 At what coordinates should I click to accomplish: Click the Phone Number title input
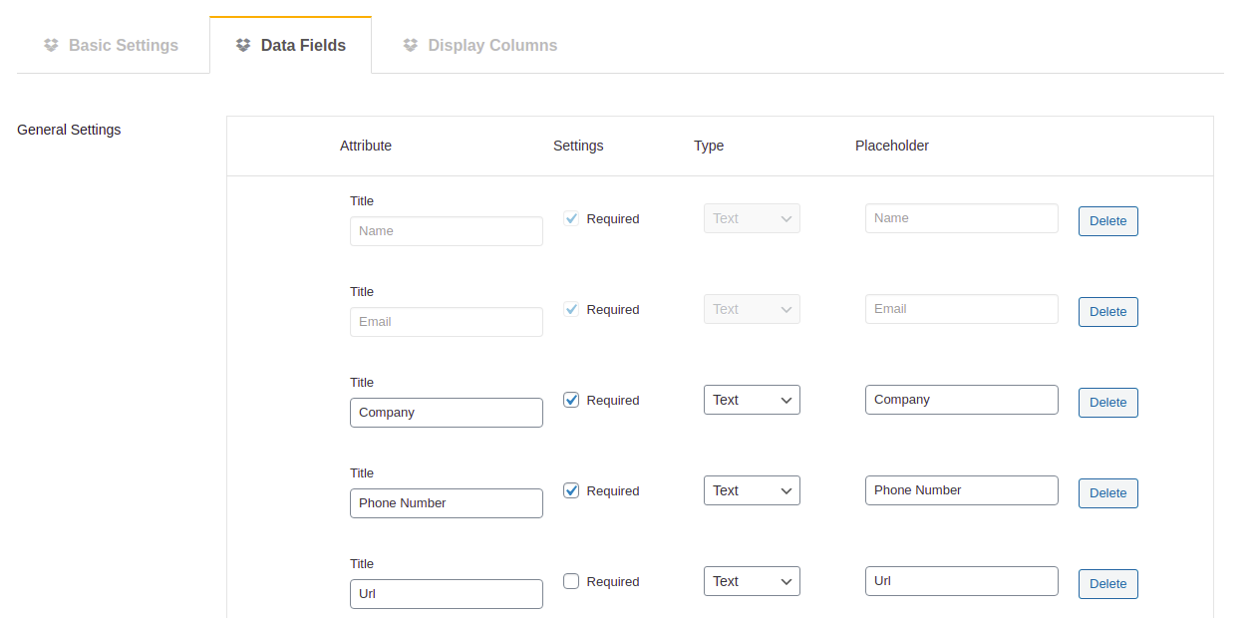click(x=447, y=503)
